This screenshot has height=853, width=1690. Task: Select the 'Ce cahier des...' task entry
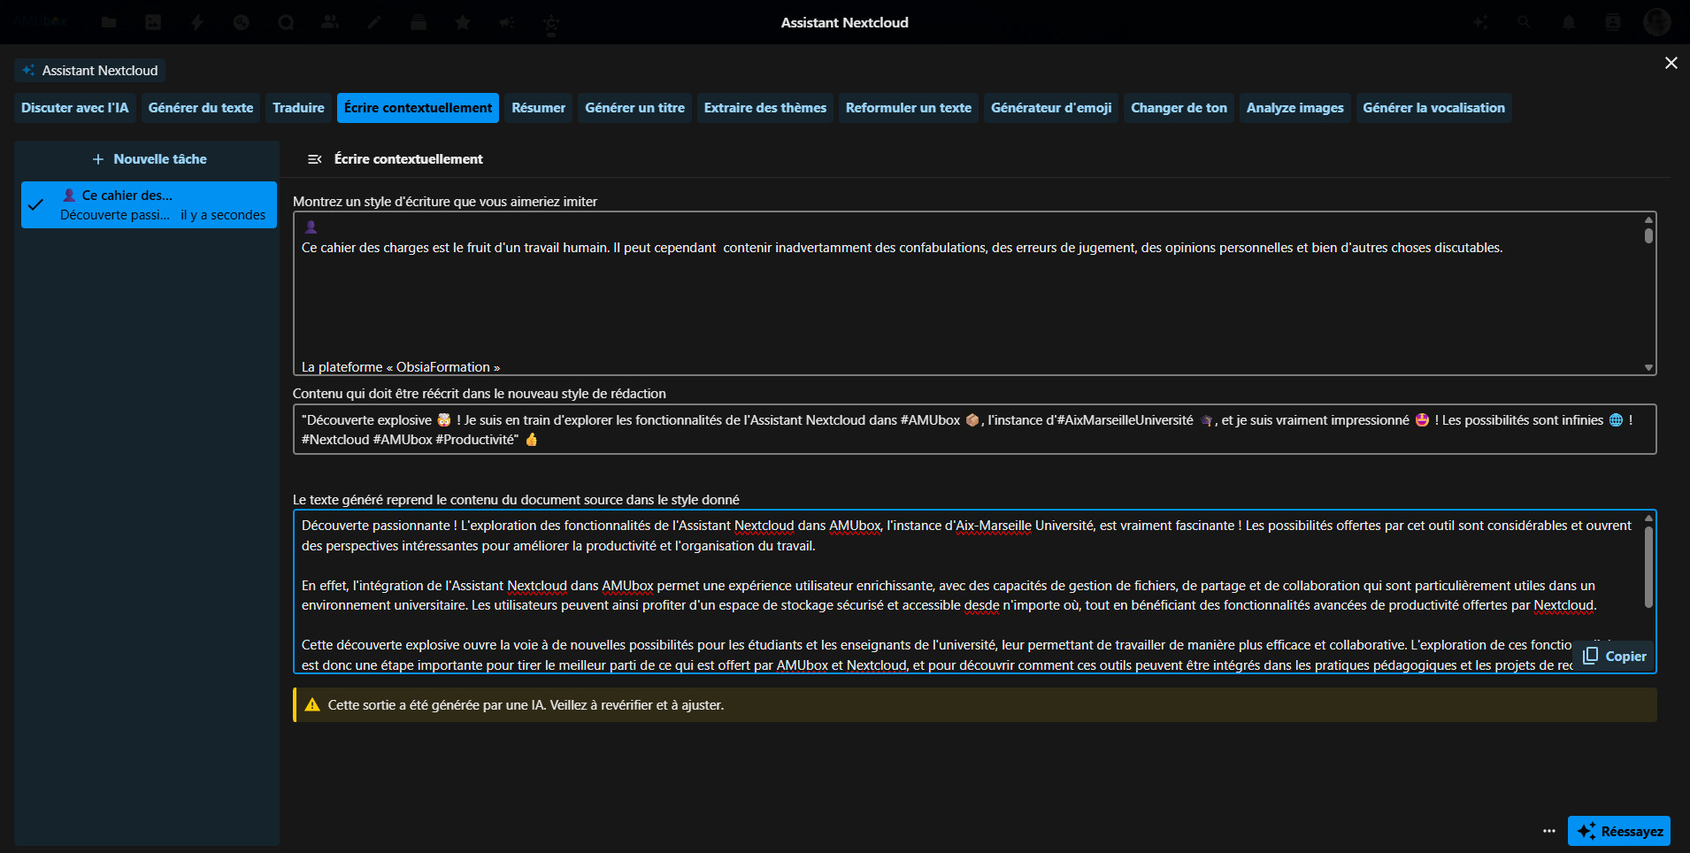coord(149,205)
